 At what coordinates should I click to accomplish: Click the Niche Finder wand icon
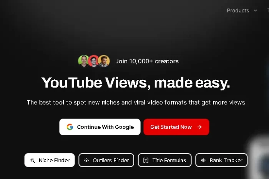[32, 160]
